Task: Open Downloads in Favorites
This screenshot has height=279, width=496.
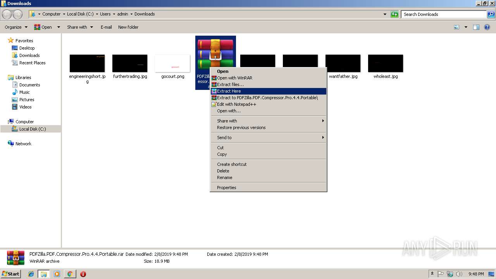Action: [x=29, y=55]
